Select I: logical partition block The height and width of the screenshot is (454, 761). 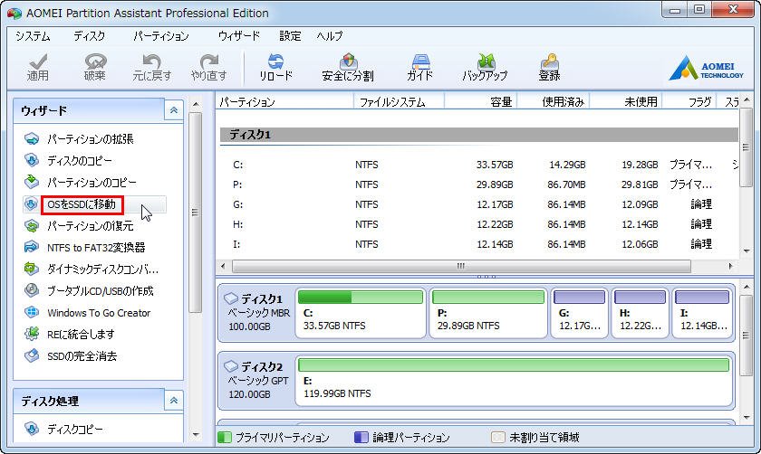(x=702, y=312)
